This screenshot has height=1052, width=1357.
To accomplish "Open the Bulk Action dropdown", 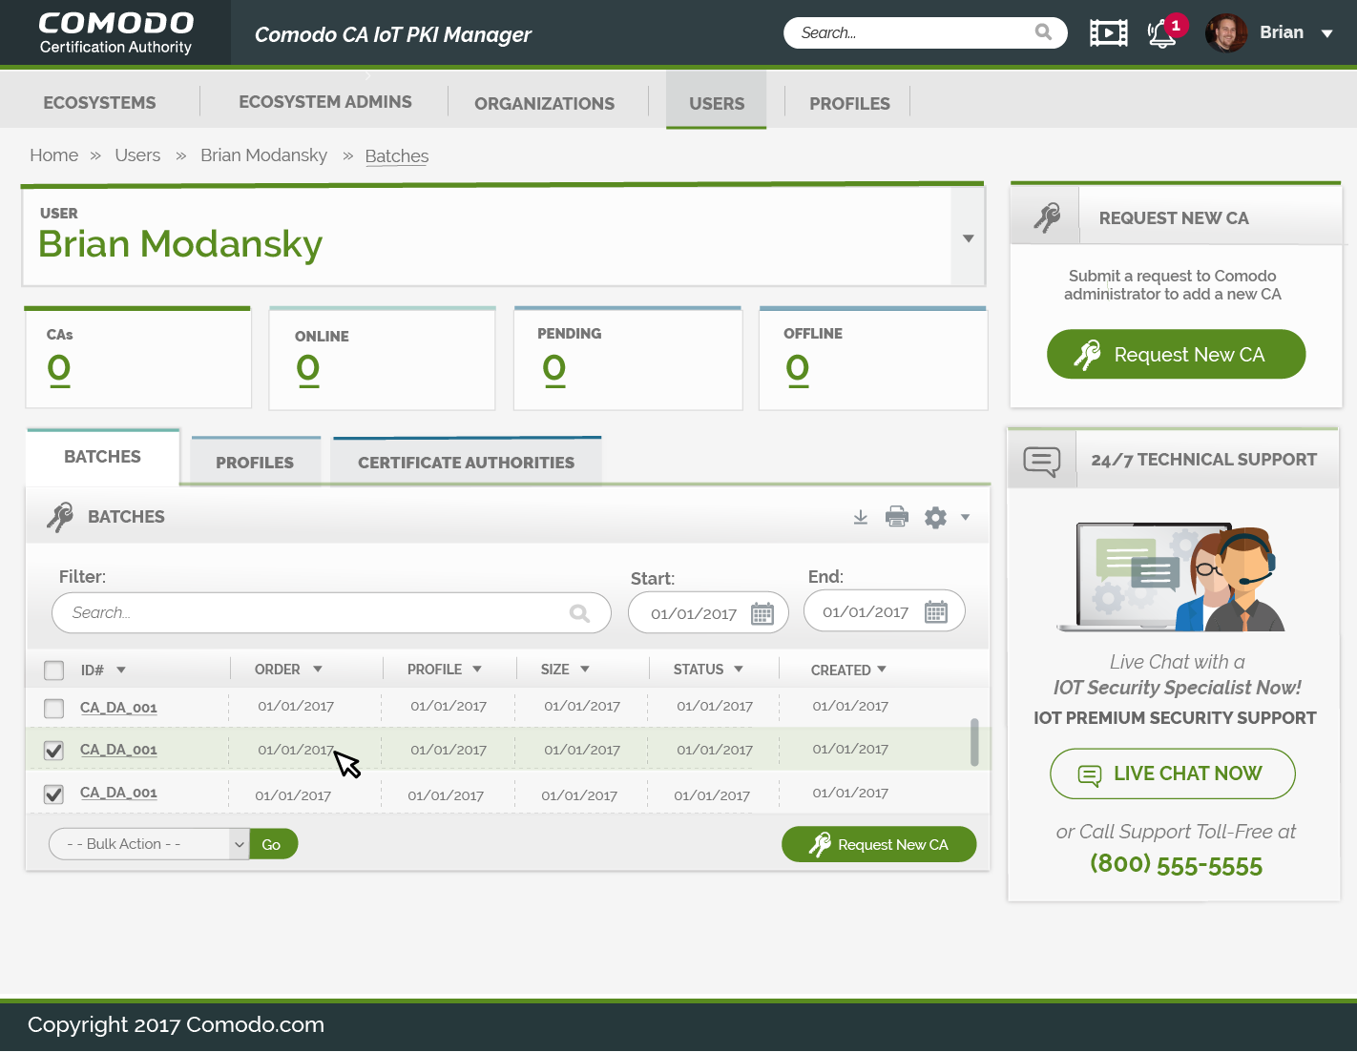I will click(x=149, y=844).
